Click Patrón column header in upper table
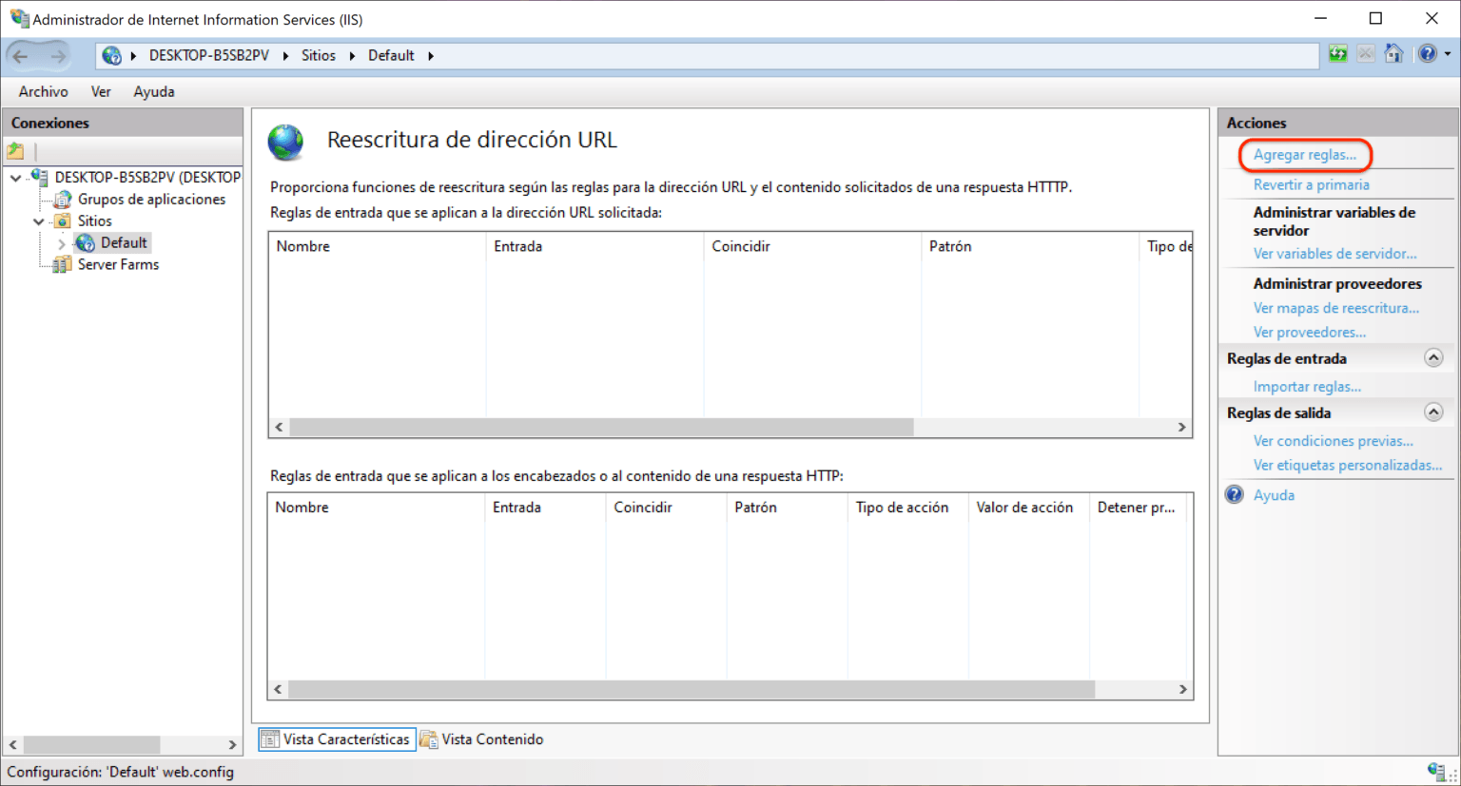This screenshot has height=786, width=1461. click(1030, 246)
